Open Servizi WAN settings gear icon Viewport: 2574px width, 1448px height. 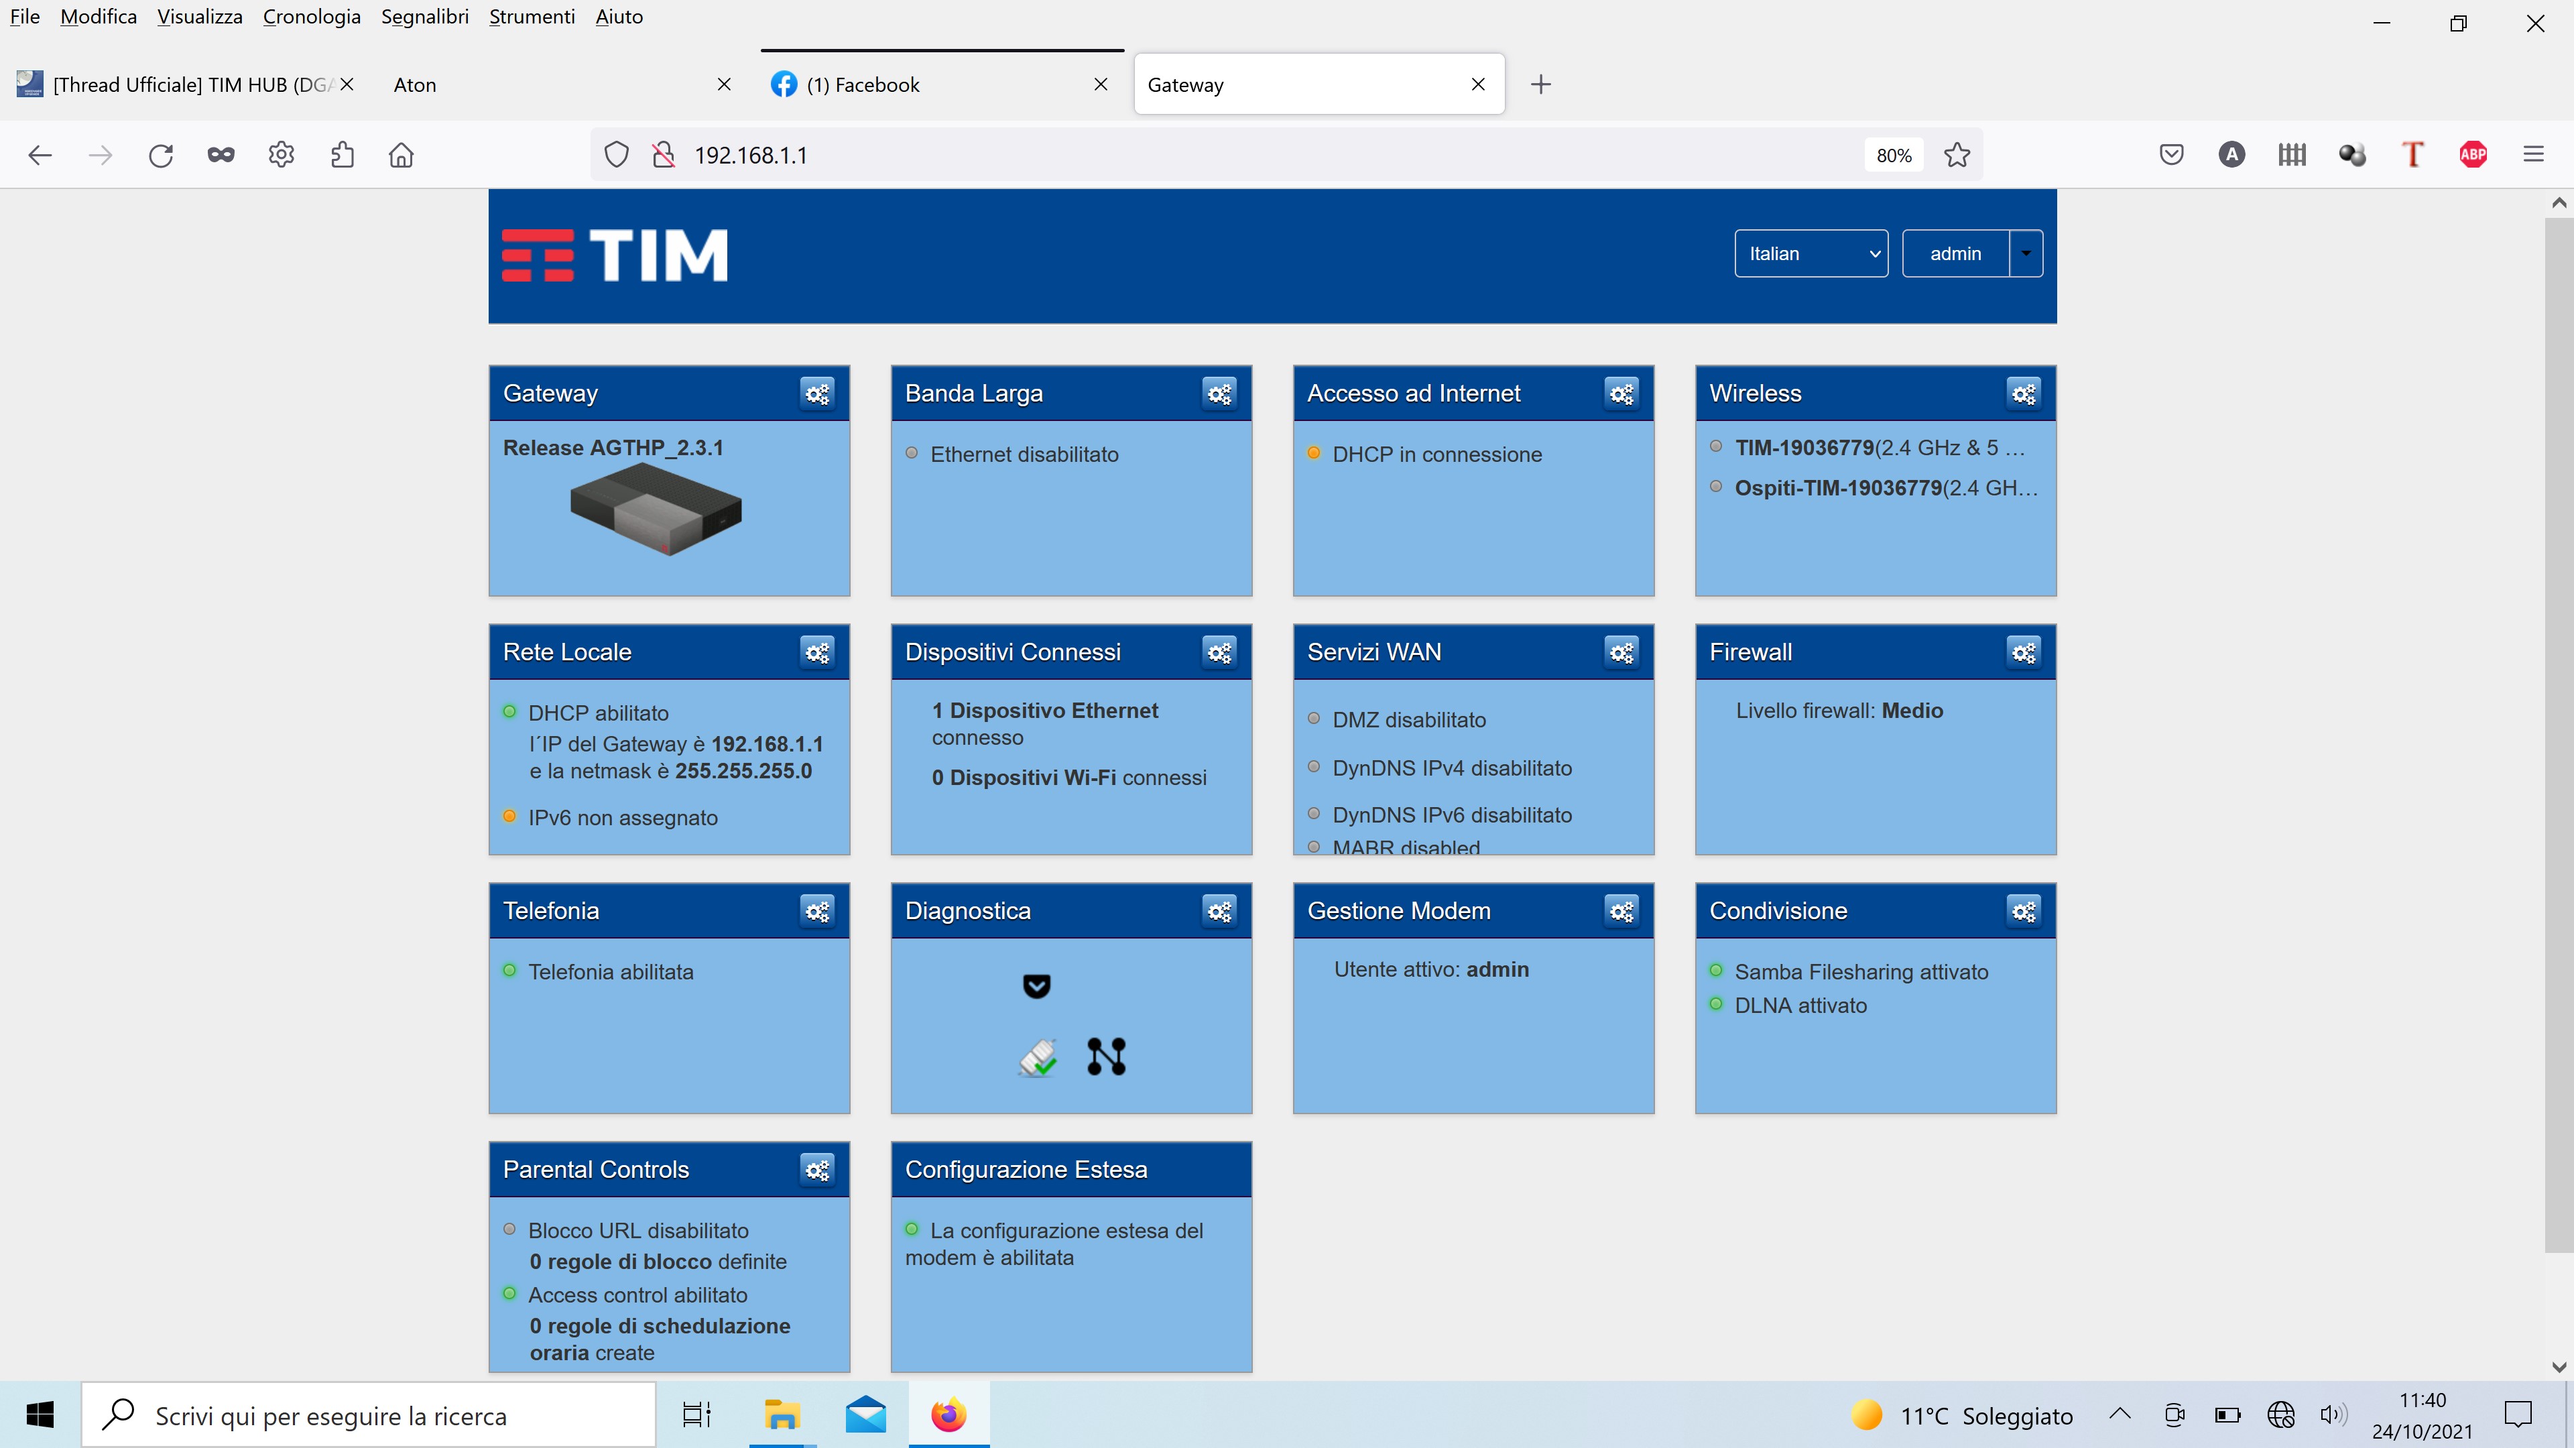click(x=1621, y=652)
